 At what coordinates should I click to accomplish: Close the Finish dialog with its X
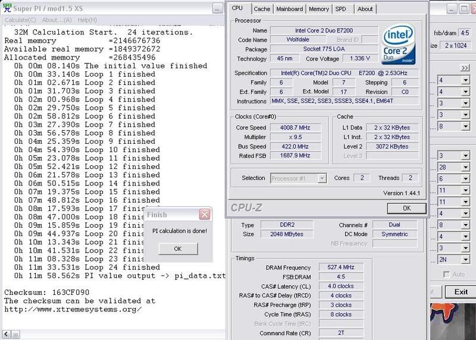(x=204, y=215)
